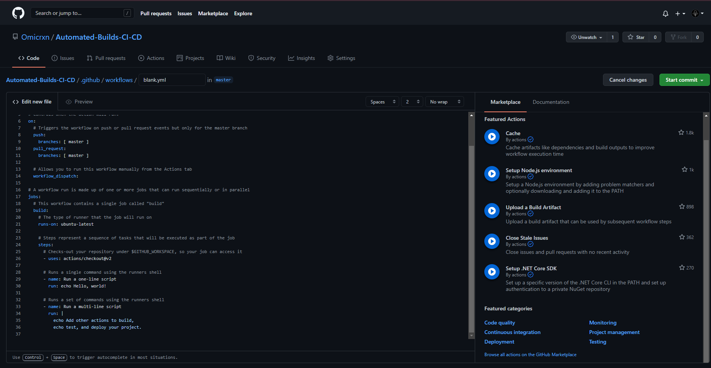Click the Fork button

pos(679,37)
